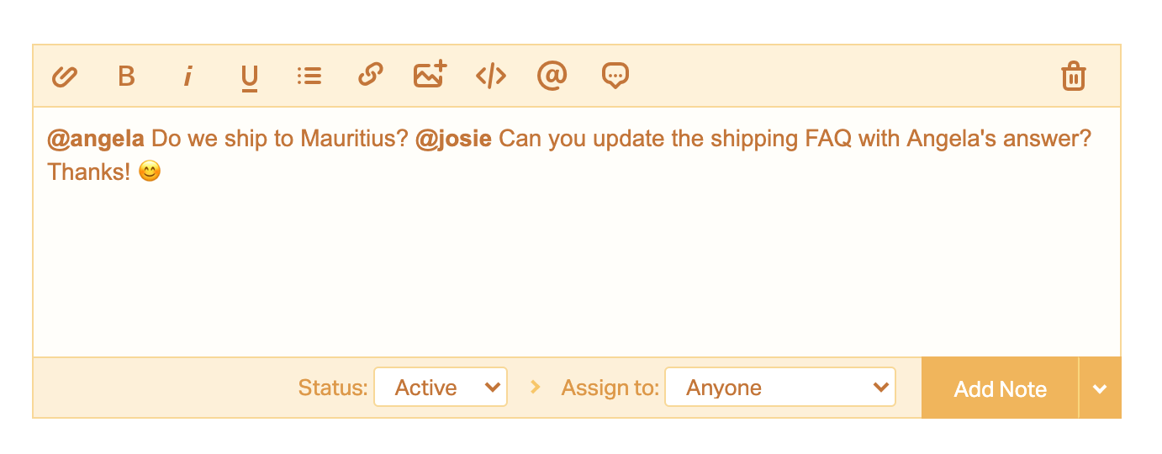Click the @angela mention in the note

[x=96, y=139]
